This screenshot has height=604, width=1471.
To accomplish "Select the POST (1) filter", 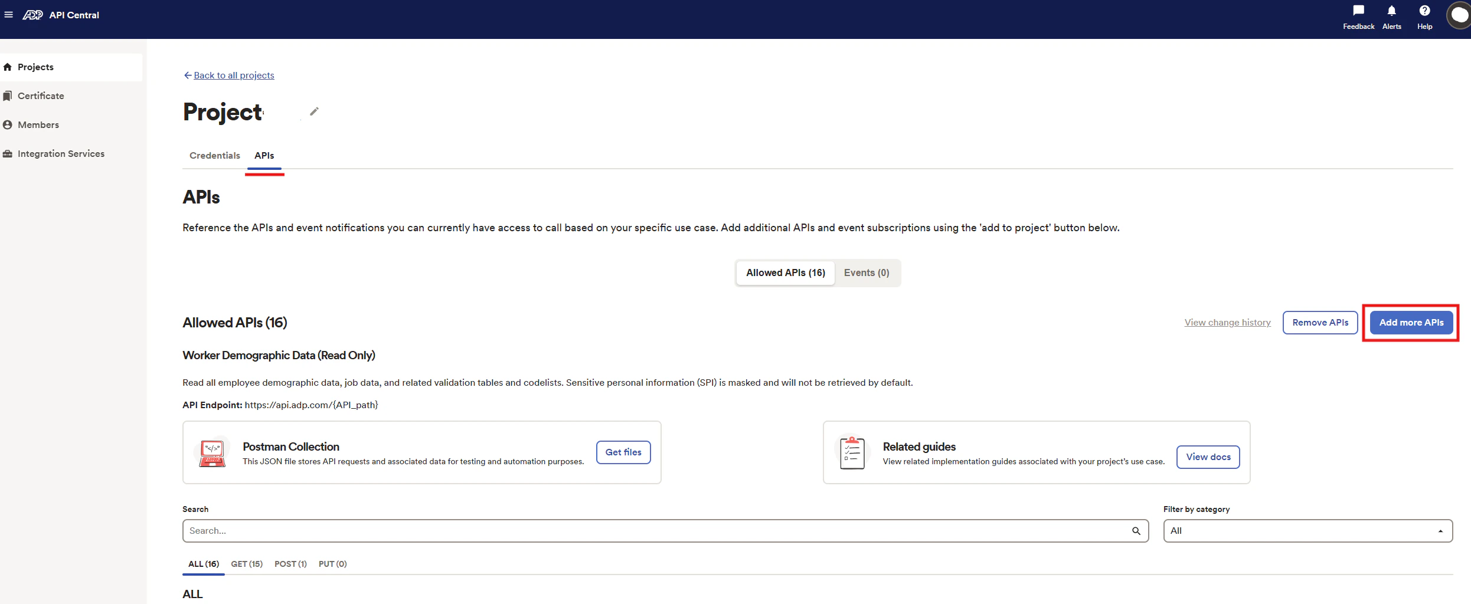I will coord(290,564).
